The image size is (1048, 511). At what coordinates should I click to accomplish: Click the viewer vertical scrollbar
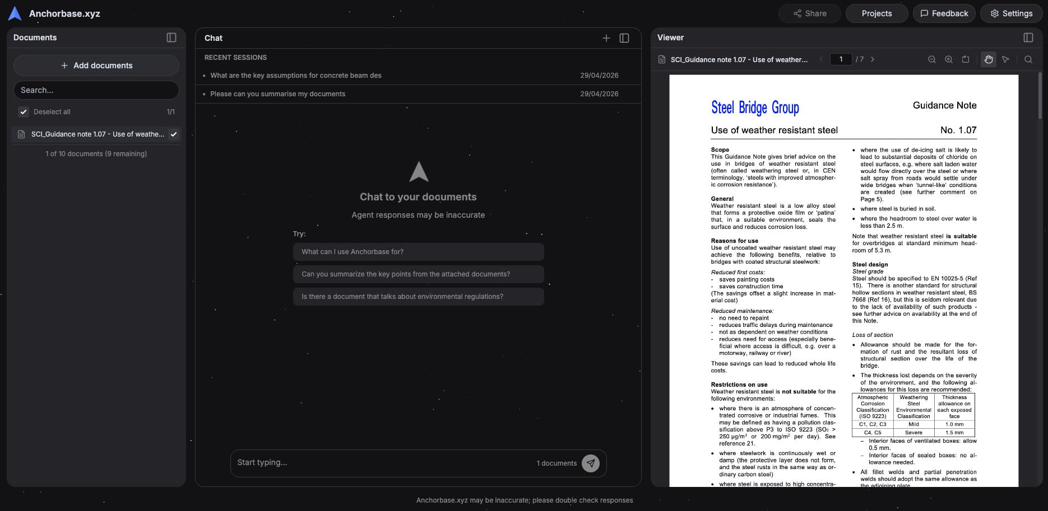1040,95
